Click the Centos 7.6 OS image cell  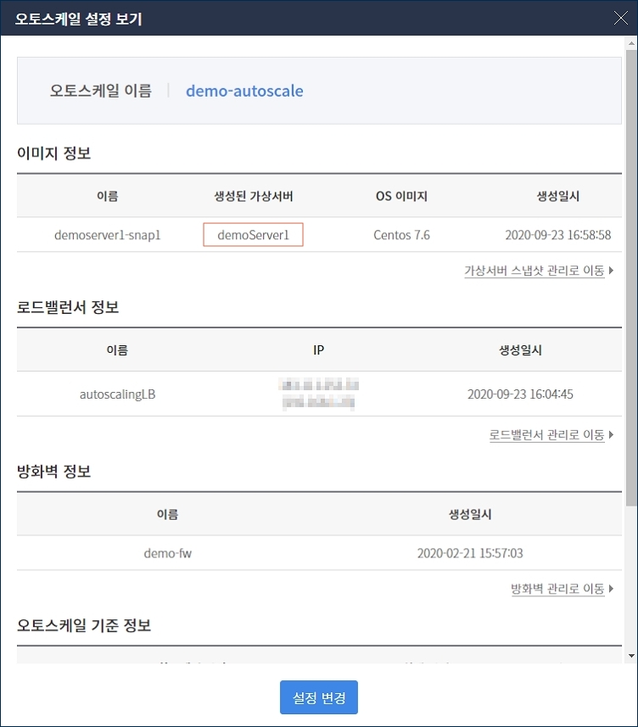pyautogui.click(x=401, y=235)
